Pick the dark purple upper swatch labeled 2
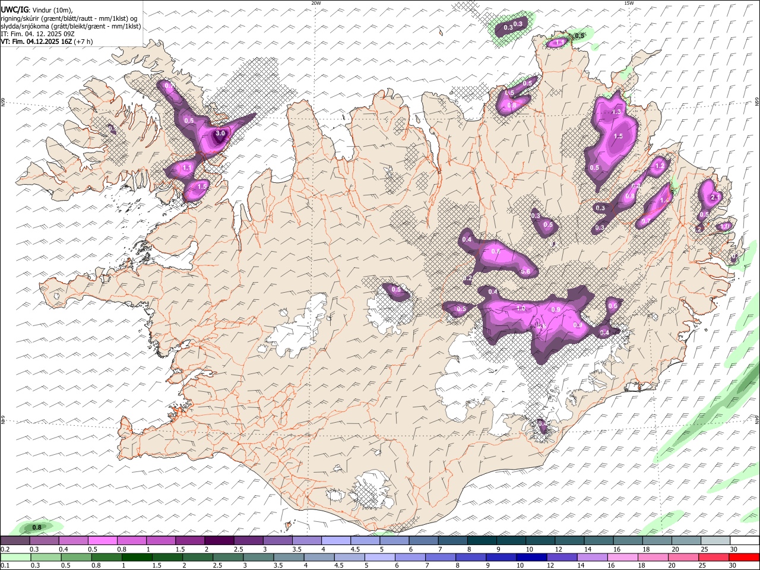This screenshot has height=570, width=760. point(219,540)
